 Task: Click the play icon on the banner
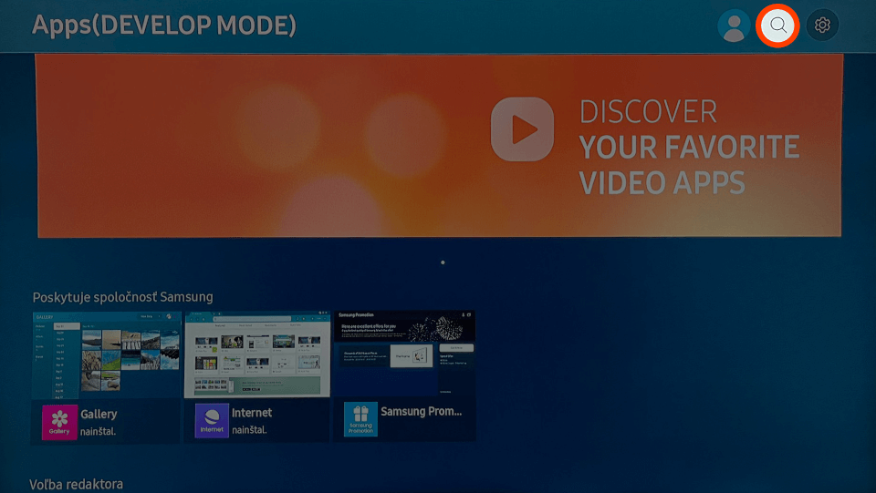coord(522,129)
